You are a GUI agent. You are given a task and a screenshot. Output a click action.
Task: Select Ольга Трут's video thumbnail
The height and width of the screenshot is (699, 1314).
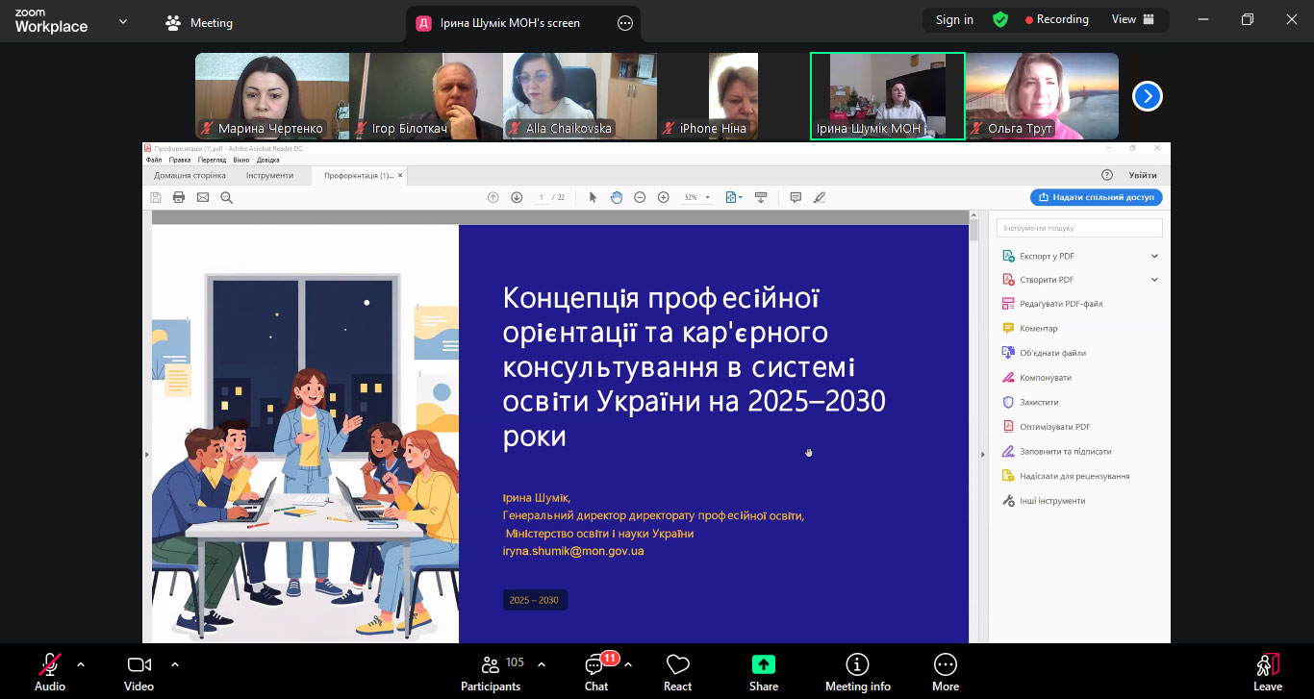pos(1042,96)
